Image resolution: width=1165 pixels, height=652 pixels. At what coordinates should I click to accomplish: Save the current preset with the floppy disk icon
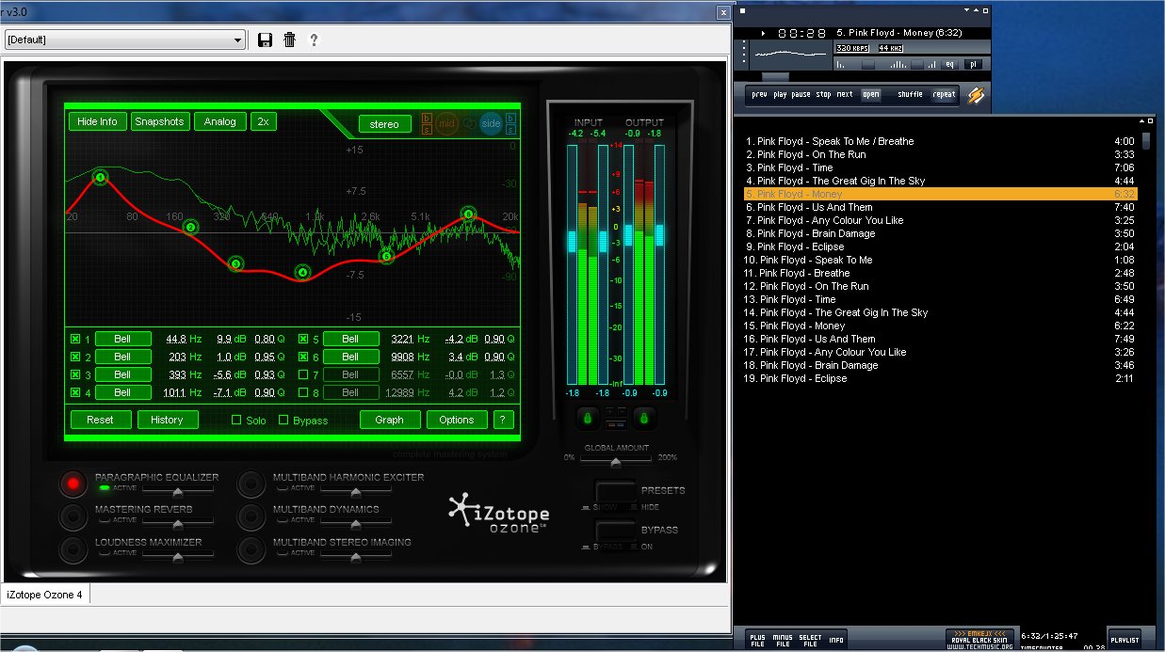click(x=265, y=40)
